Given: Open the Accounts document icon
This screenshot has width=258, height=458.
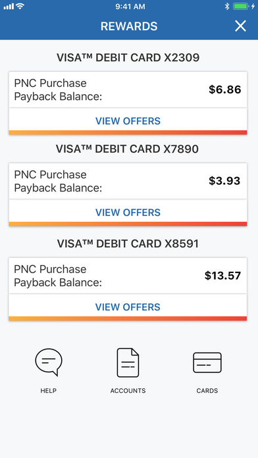Looking at the screenshot, I should tap(128, 363).
